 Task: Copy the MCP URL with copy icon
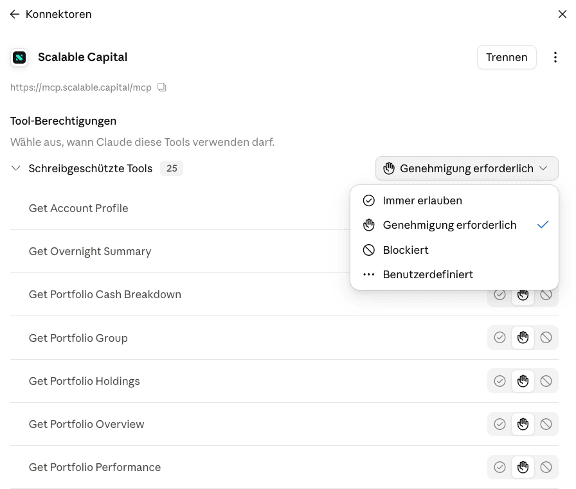pos(161,87)
